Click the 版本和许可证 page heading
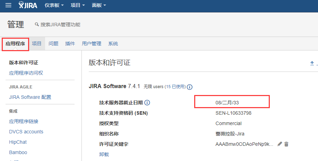This screenshot has width=318, height=161. [110, 63]
